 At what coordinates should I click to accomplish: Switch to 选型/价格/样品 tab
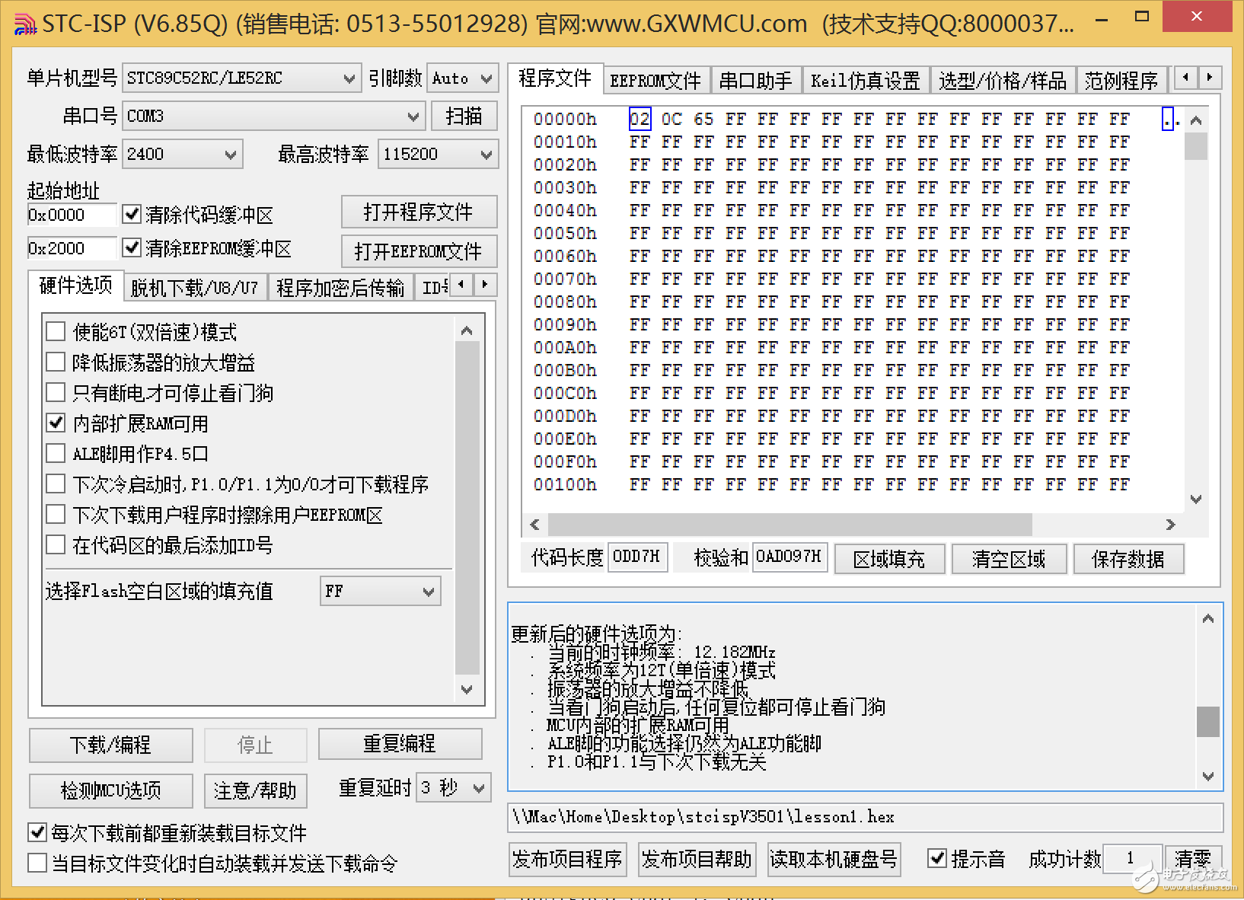pos(1003,80)
